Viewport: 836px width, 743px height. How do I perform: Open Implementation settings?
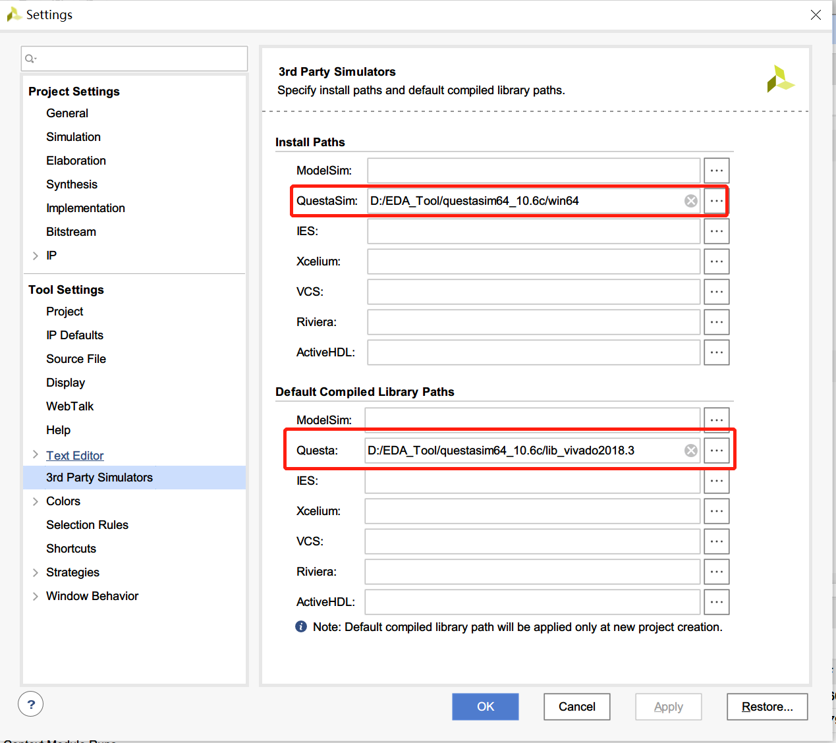[86, 208]
